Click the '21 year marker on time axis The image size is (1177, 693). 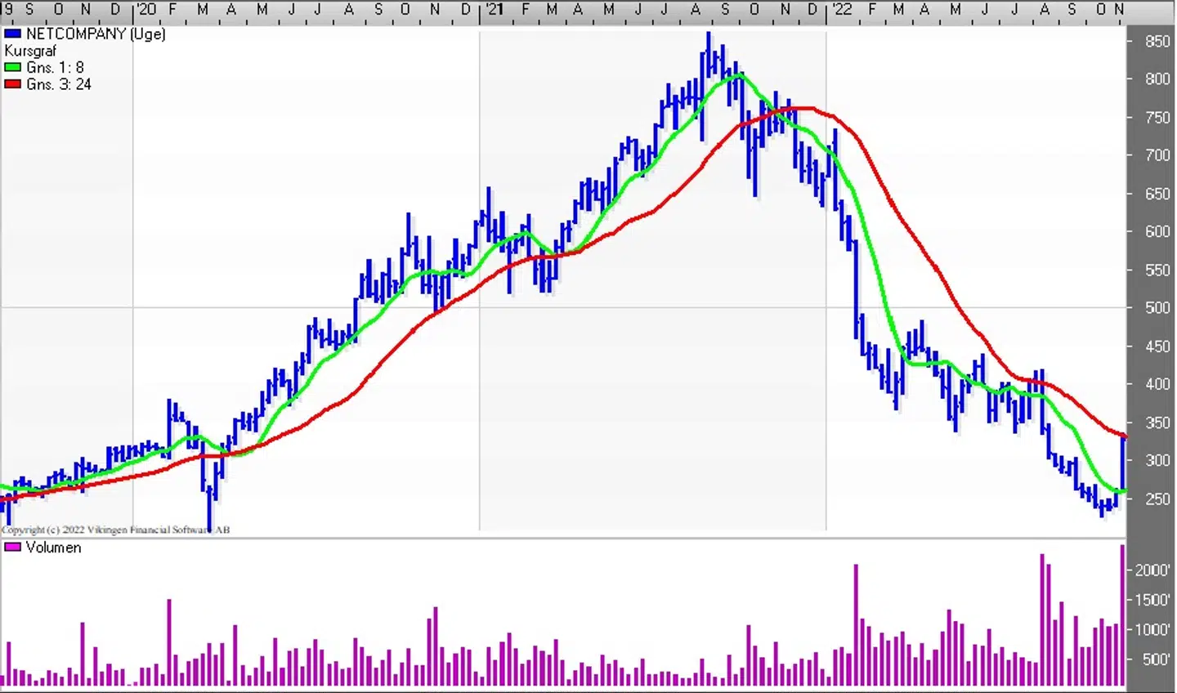click(x=494, y=10)
